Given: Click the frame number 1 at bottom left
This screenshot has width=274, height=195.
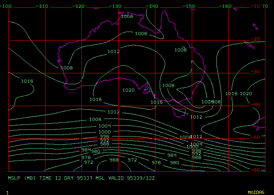Looking at the screenshot, I should click(x=7, y=192).
